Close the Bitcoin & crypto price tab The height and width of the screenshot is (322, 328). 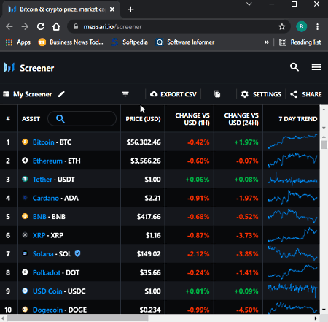pyautogui.click(x=112, y=9)
